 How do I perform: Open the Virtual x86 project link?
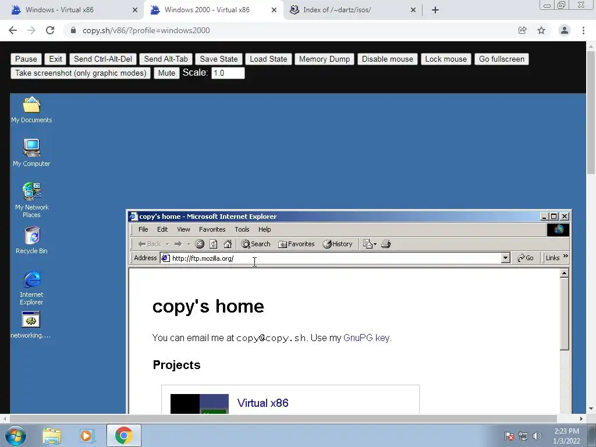pos(262,403)
